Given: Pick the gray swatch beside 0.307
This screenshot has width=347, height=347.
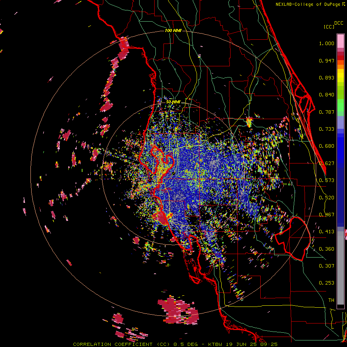Looking at the screenshot, I should (340, 269).
